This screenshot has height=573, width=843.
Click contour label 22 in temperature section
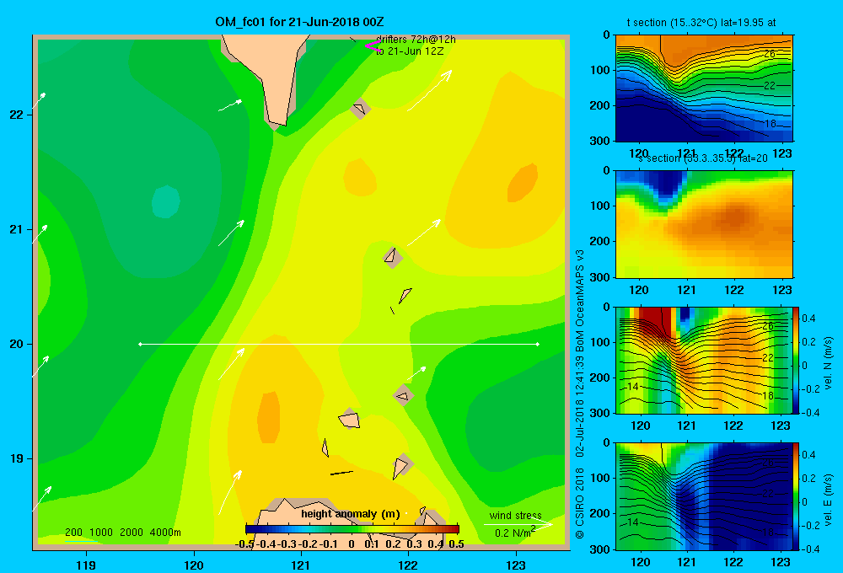click(x=770, y=86)
